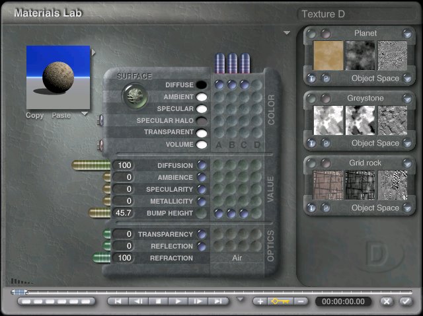
Task: Toggle Diffusion channel D dot
Action: (256, 165)
